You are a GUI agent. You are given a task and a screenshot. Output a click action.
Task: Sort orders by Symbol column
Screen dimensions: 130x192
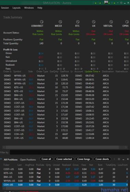coord(17,71)
